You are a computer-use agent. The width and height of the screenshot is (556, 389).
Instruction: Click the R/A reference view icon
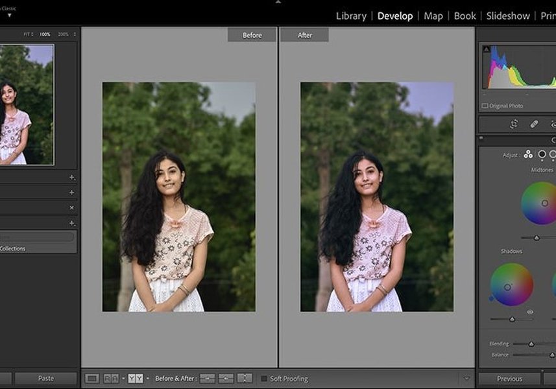pos(111,379)
